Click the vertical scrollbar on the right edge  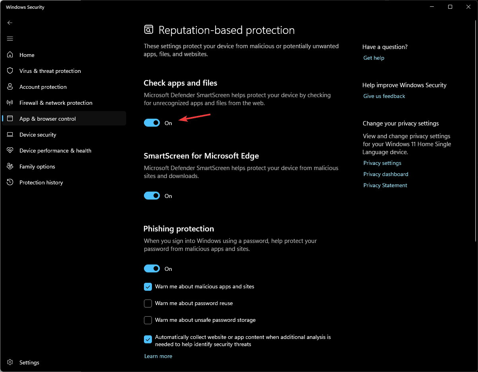click(x=476, y=131)
